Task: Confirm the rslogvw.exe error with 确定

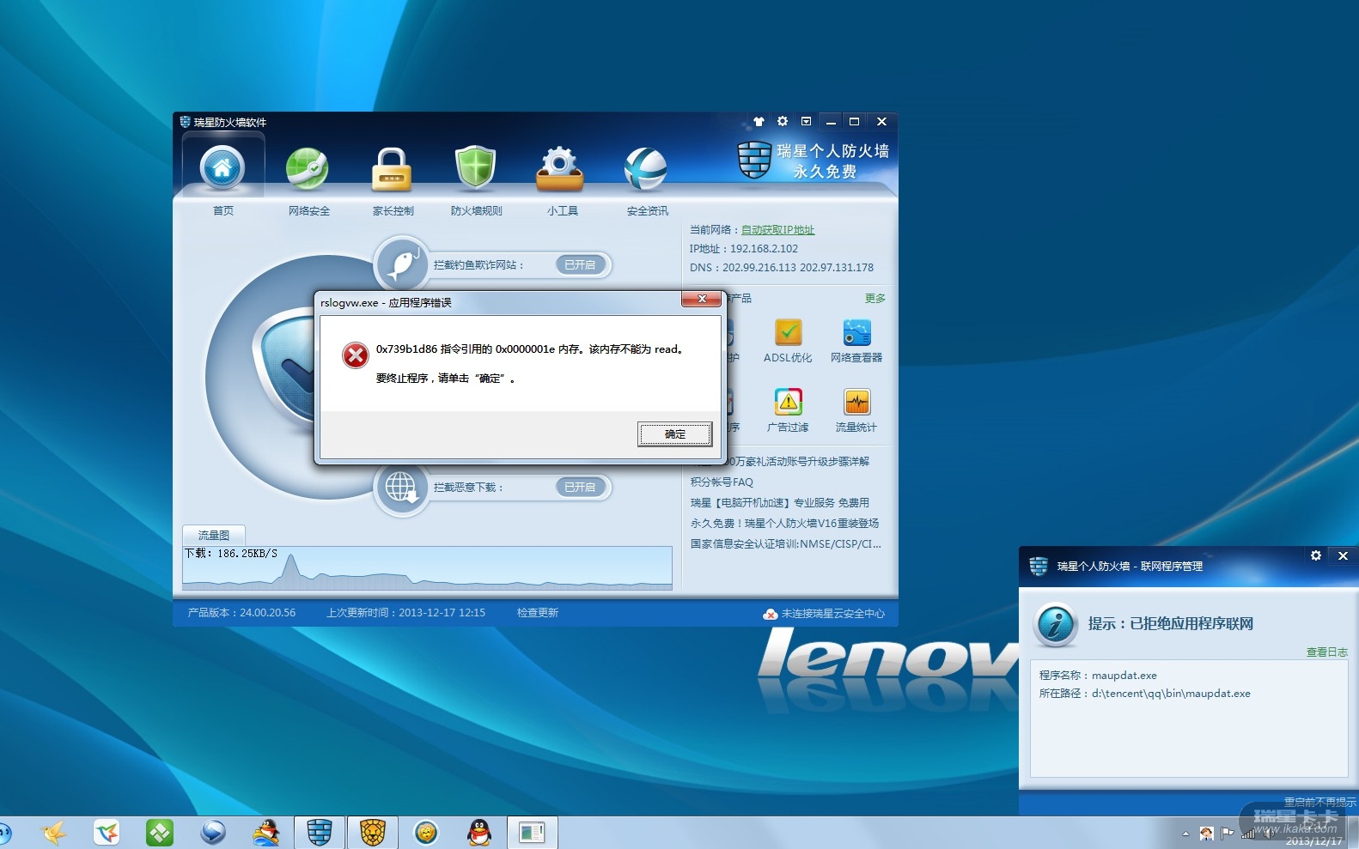Action: click(x=675, y=434)
